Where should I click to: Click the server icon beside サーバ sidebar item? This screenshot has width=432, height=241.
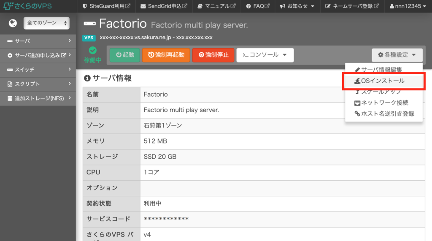(x=10, y=41)
